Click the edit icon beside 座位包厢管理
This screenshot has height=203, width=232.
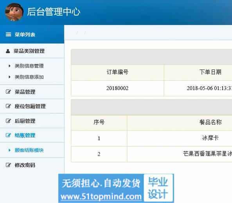point(8,106)
